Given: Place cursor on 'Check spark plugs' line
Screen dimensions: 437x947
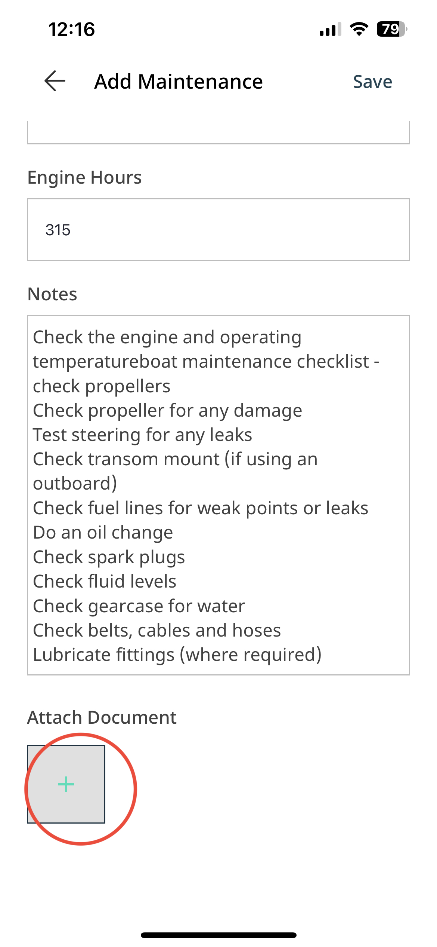Looking at the screenshot, I should tap(109, 557).
